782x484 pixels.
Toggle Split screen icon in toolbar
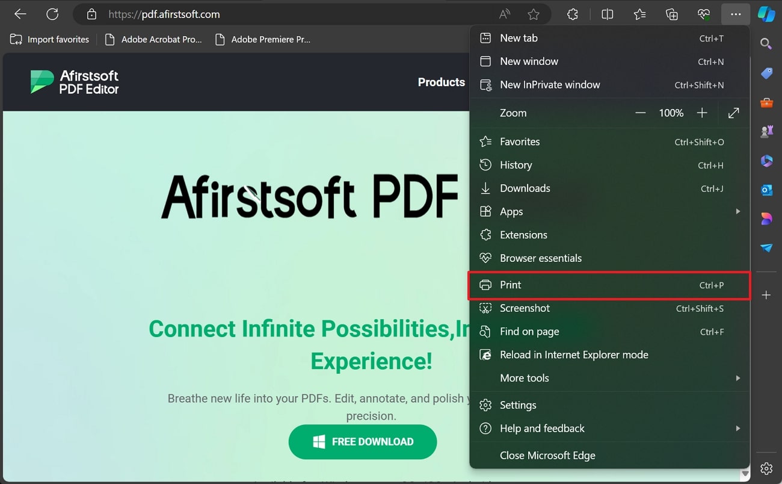click(x=608, y=14)
